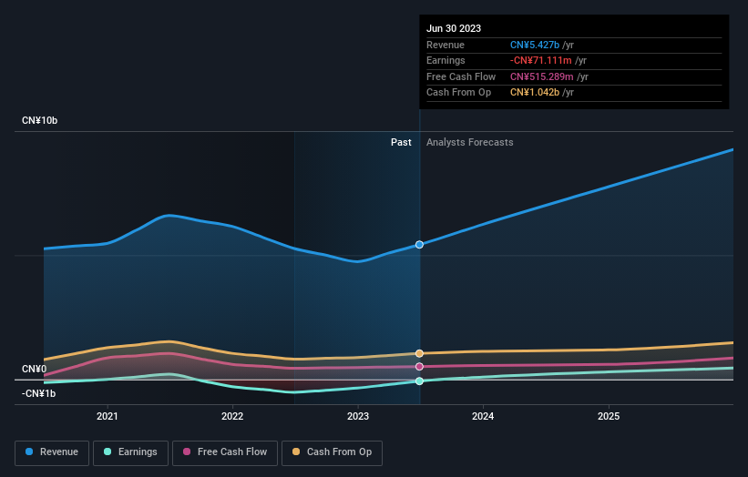The image size is (748, 477).
Task: Toggle the Free Cash Flow legend button
Action: coord(225,452)
